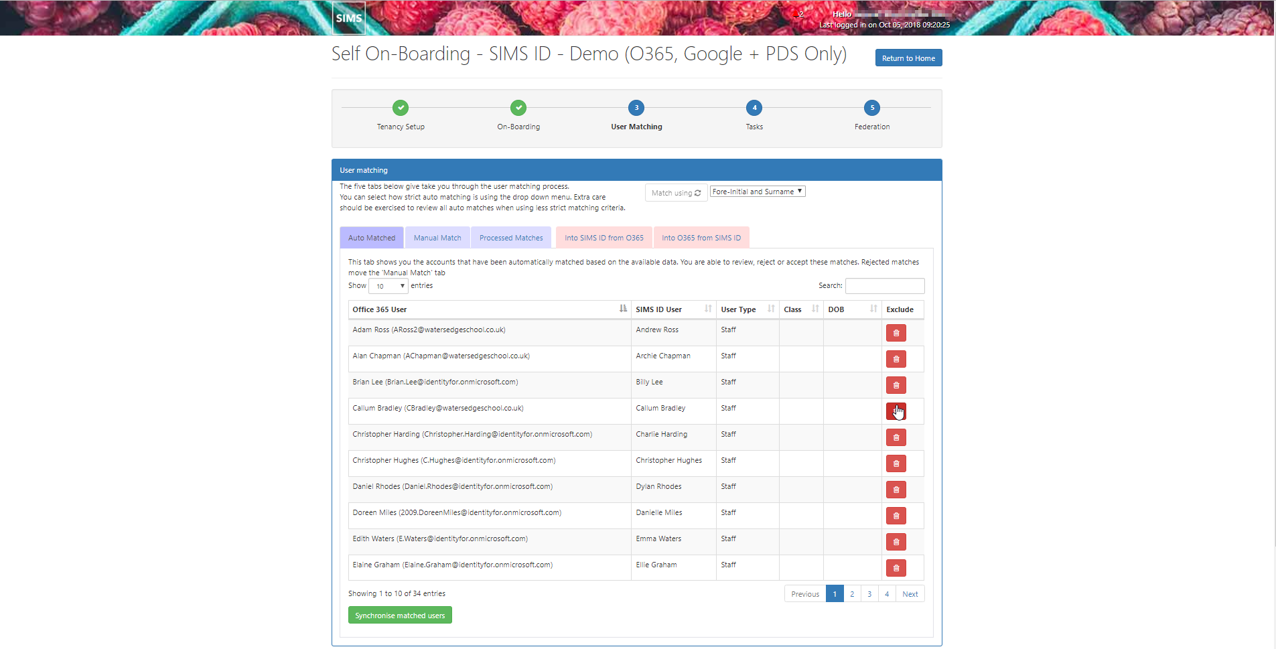Viewport: 1276px width, 649px height.
Task: Click the Exclude column header
Action: click(x=902, y=309)
